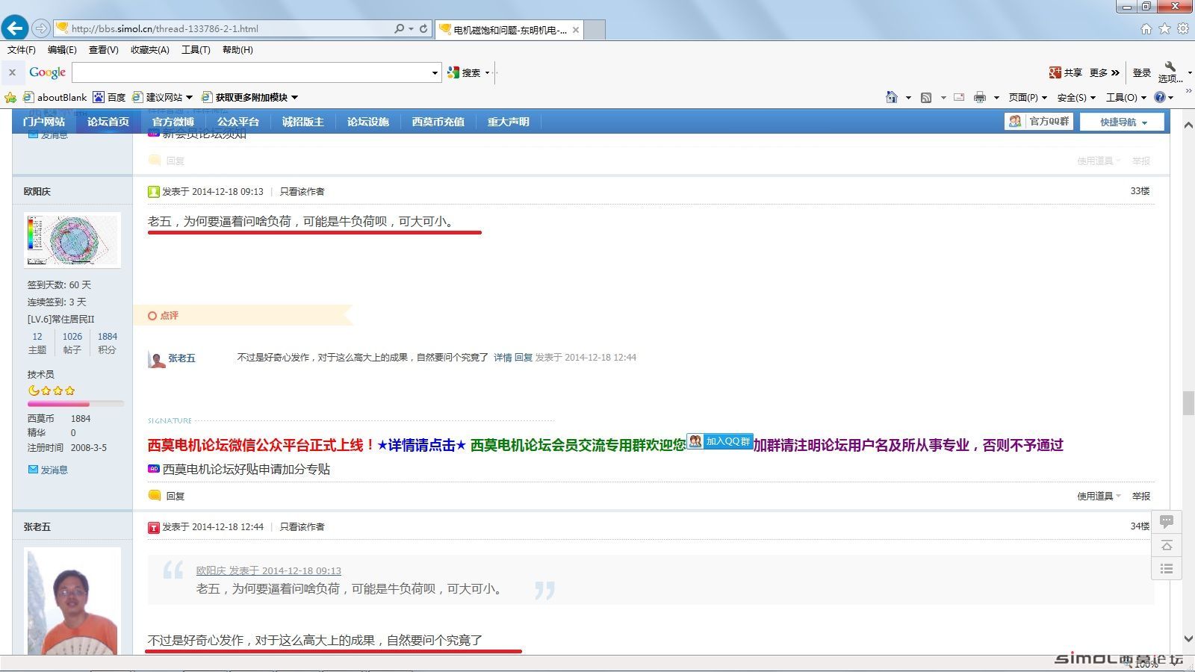Click 详情 link in 张老五 comment
This screenshot has width=1195, height=672.
pos(503,358)
